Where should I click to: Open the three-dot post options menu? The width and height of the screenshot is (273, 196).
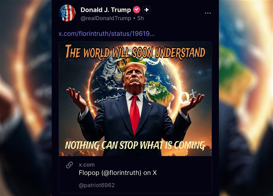coord(208,13)
